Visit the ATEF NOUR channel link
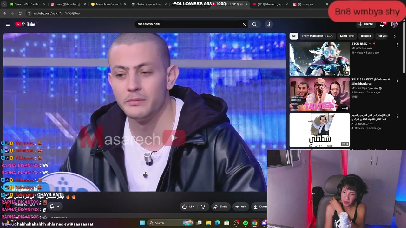Viewport: 406px width, 228px height. [363, 124]
